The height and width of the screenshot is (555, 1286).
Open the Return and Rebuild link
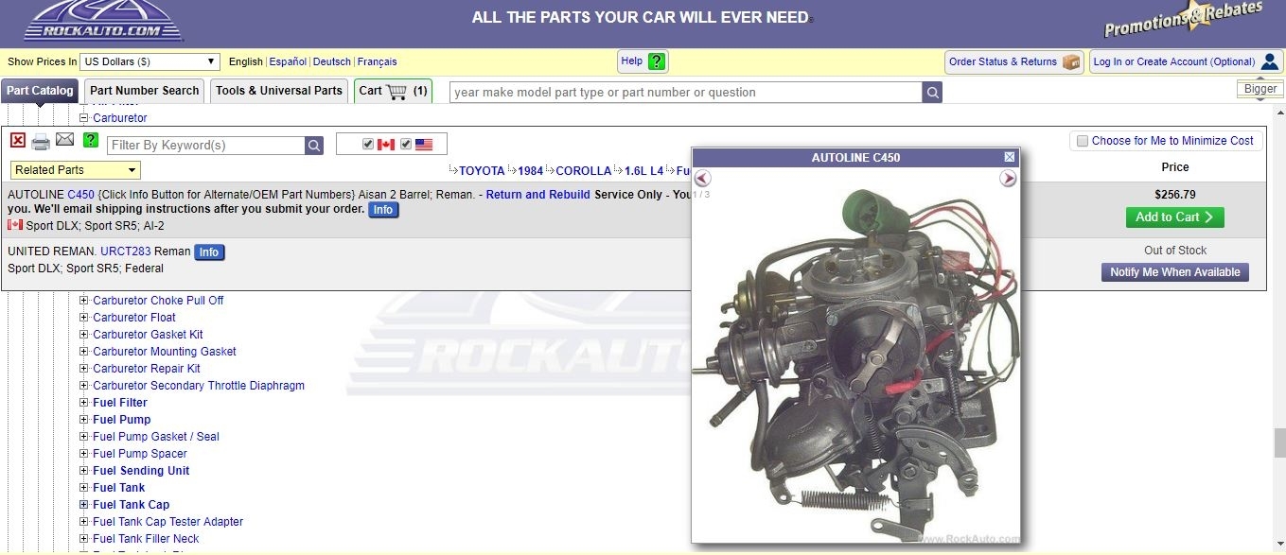[x=537, y=195]
